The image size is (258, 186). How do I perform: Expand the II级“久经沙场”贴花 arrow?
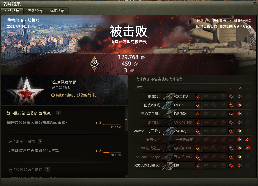tap(48, 169)
